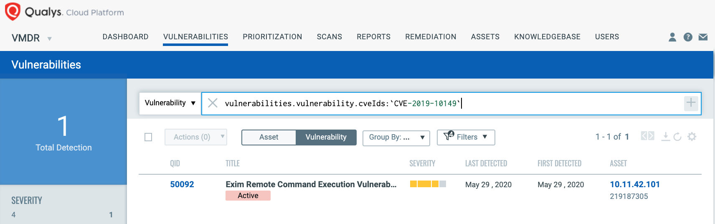Click the plus icon in search bar
The image size is (715, 224).
691,103
